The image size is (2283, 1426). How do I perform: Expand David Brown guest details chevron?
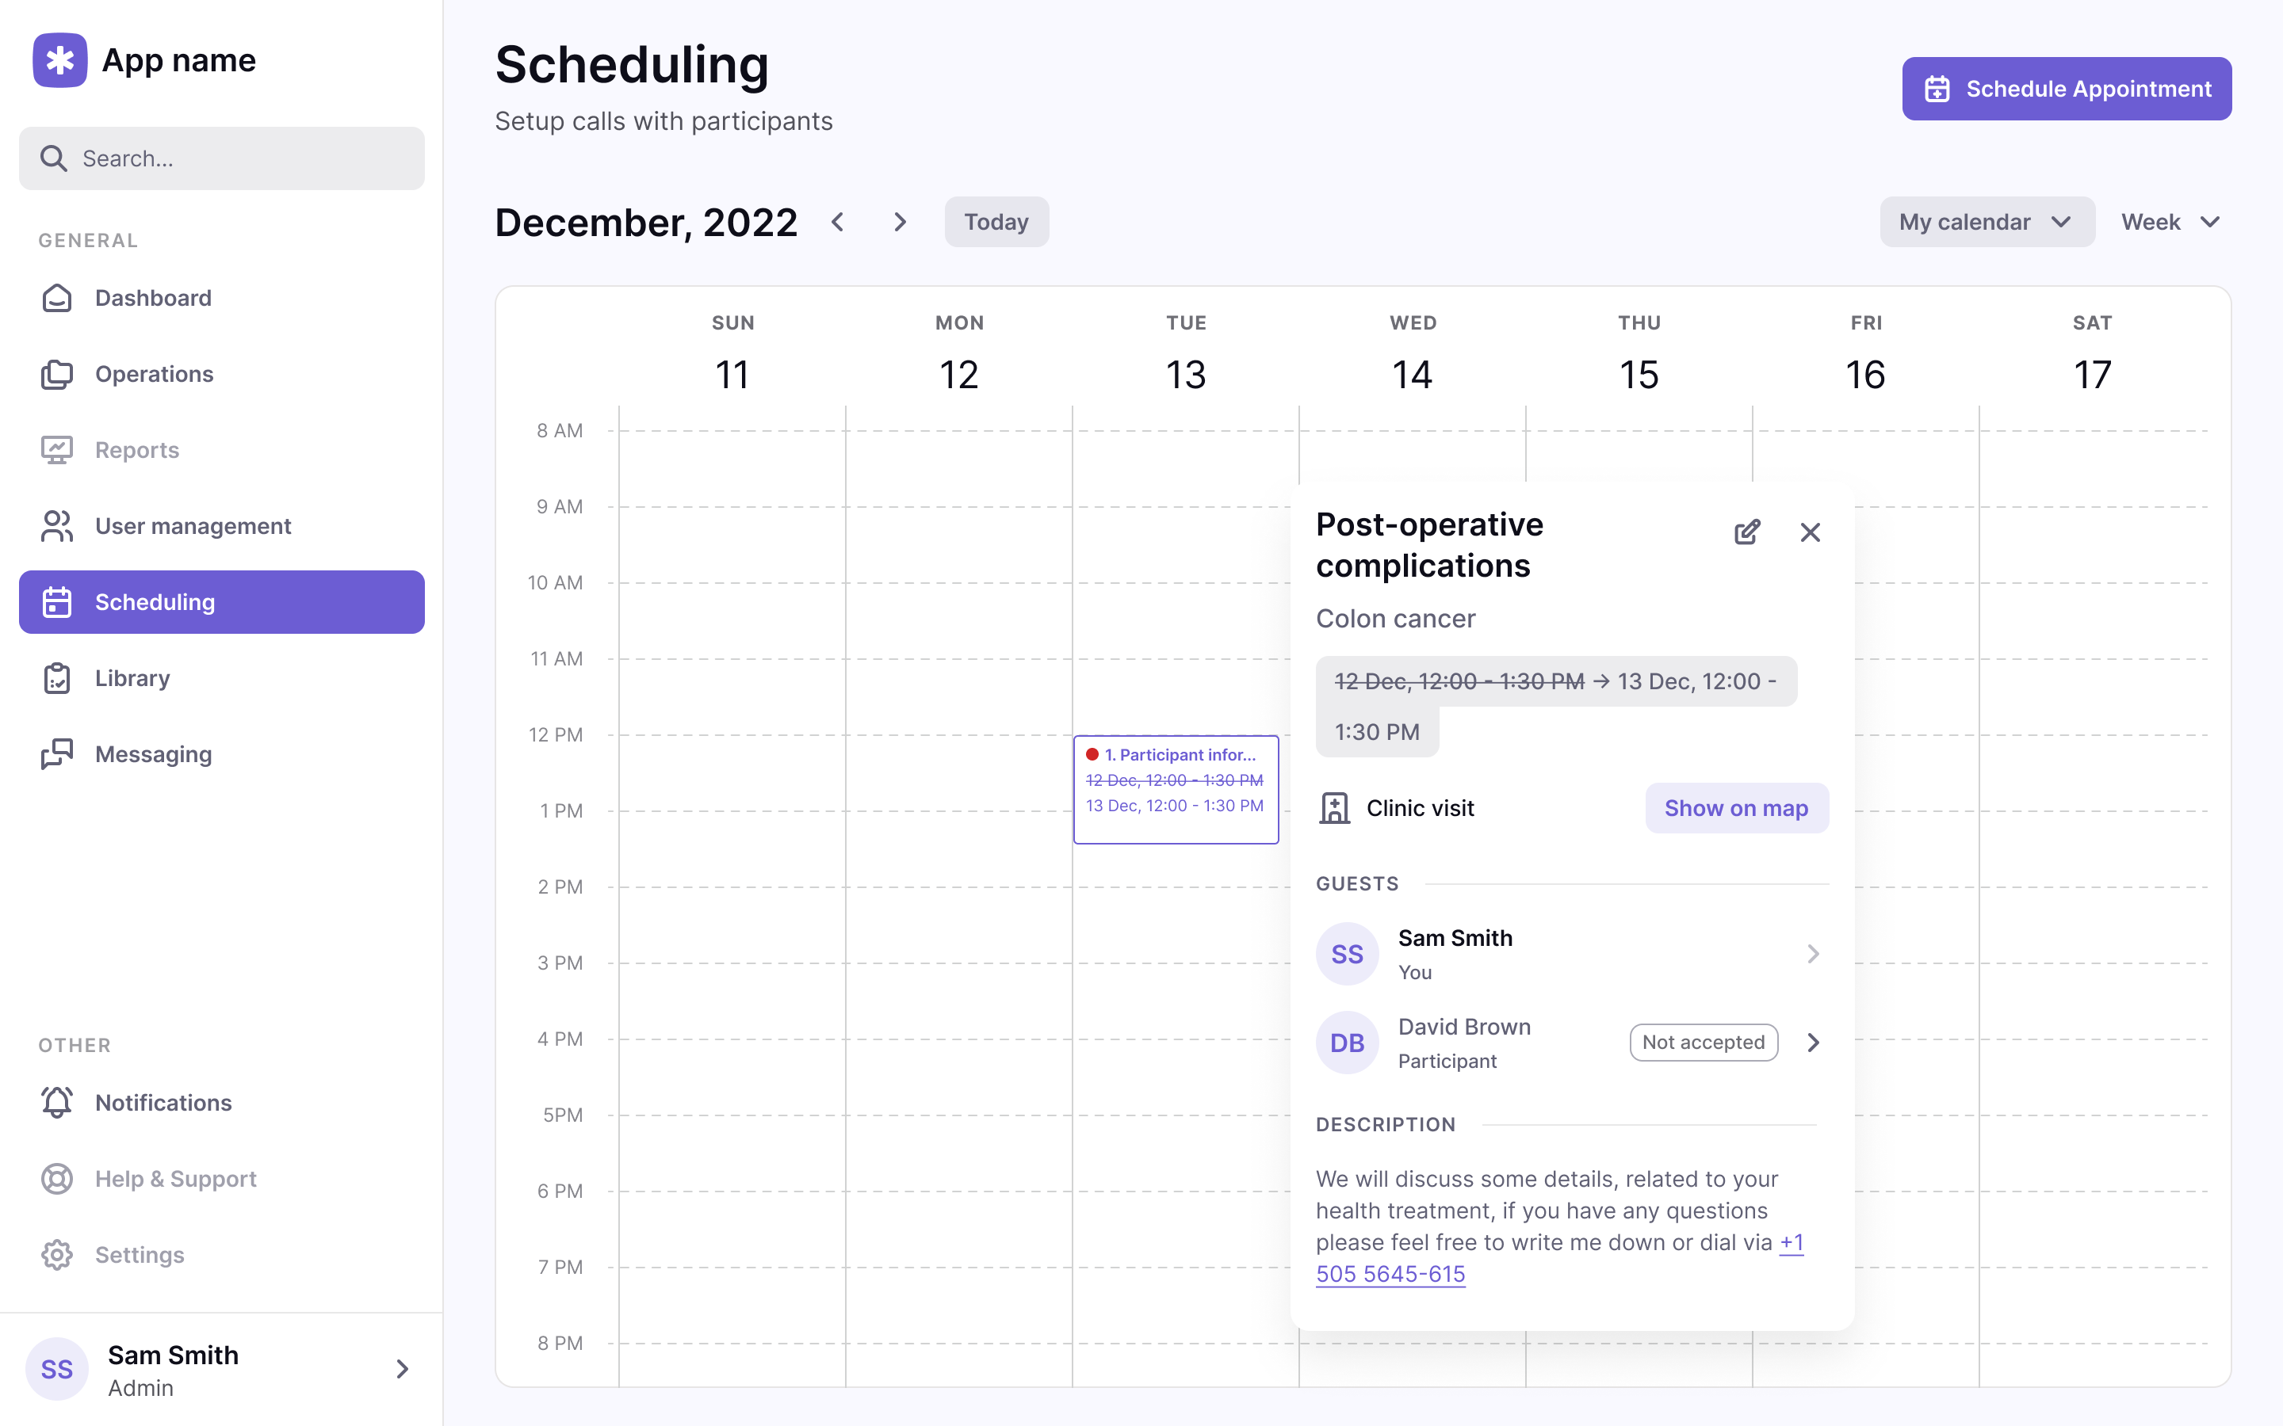(x=1812, y=1042)
